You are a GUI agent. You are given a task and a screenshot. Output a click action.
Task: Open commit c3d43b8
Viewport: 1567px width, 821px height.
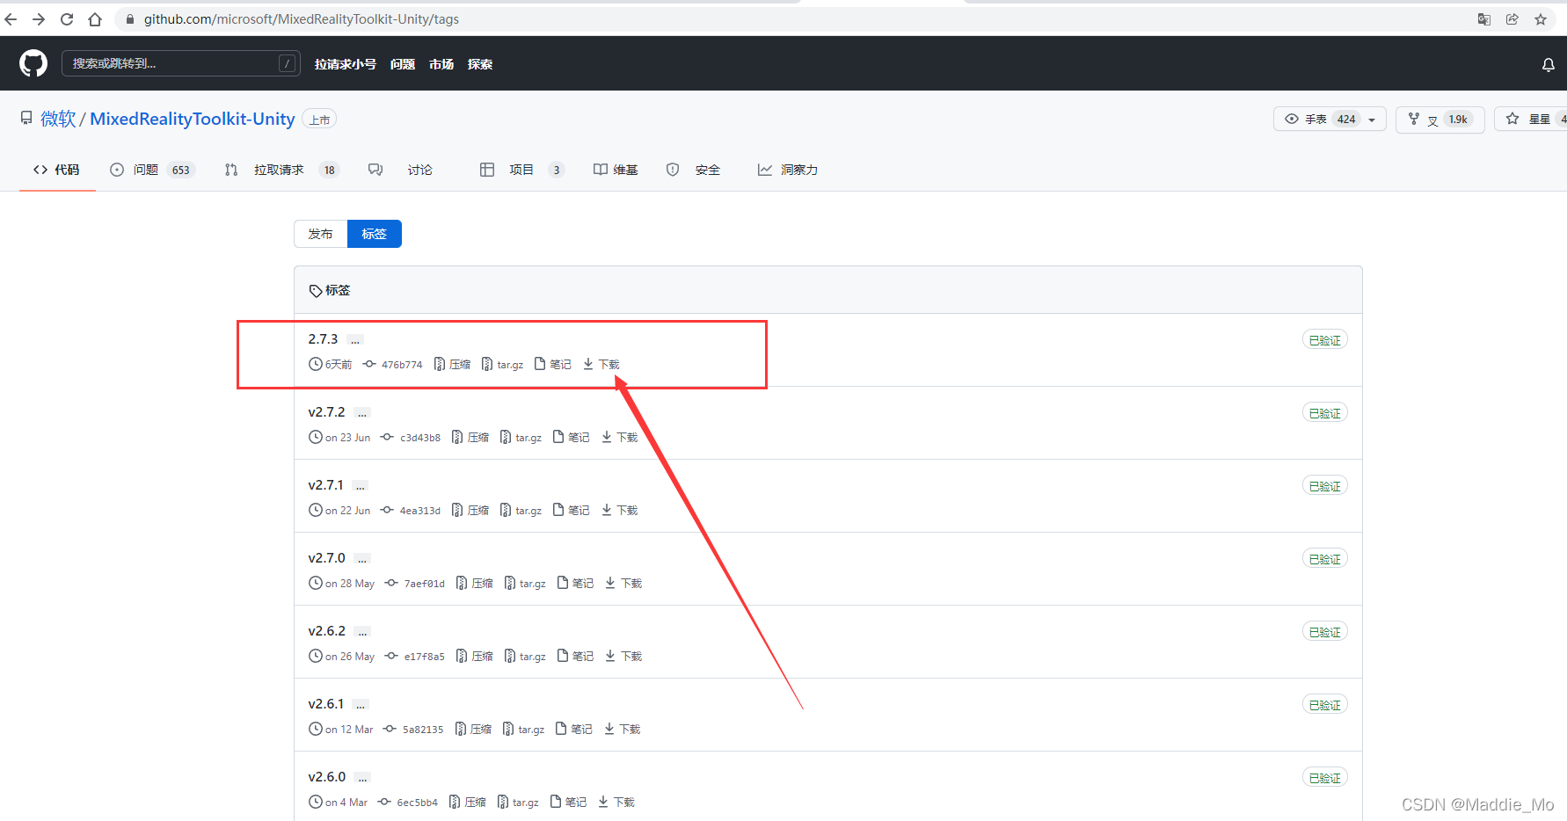411,438
